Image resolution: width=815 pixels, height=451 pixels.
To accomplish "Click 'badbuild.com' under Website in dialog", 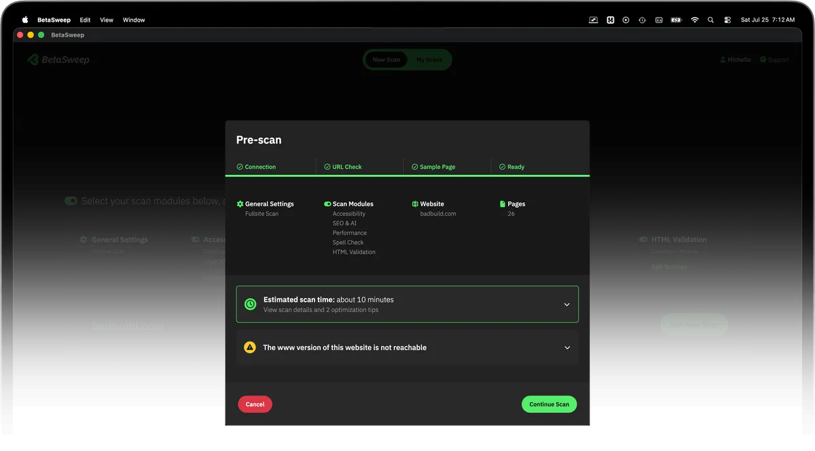I will [438, 214].
